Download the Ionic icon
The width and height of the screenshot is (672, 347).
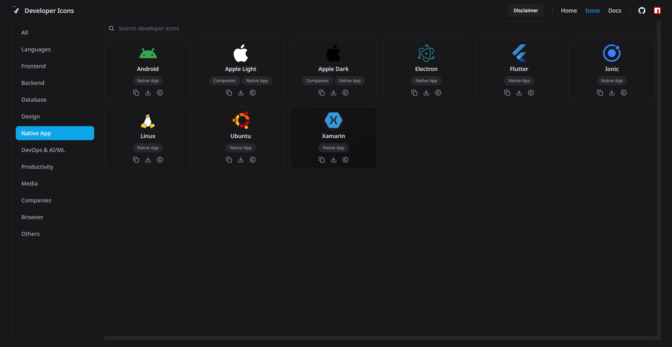click(612, 93)
